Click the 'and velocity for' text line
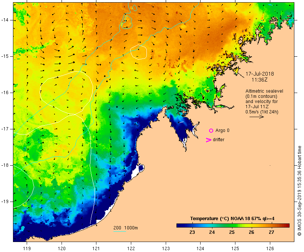304x252 pixels. click(261, 102)
